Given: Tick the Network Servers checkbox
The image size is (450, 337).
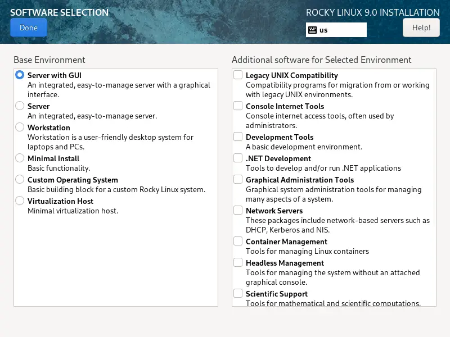Looking at the screenshot, I should click(x=238, y=210).
